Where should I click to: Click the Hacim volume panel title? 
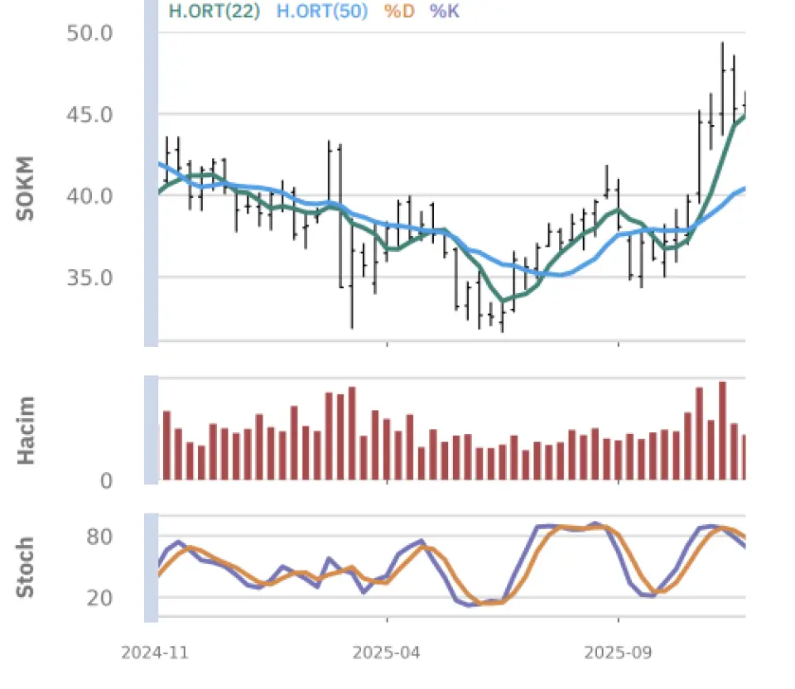26,430
